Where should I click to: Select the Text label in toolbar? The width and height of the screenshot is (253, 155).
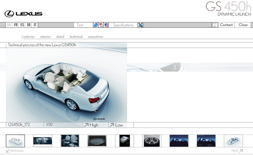click(x=80, y=25)
